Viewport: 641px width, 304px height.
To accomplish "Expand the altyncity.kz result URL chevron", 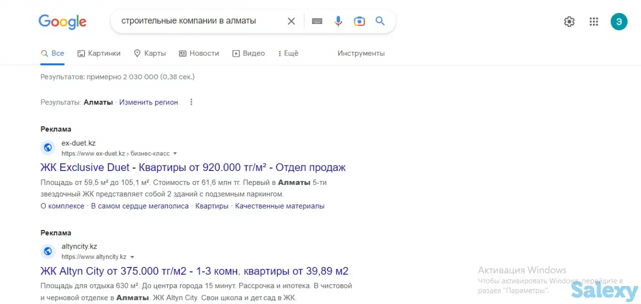I will 132,256.
